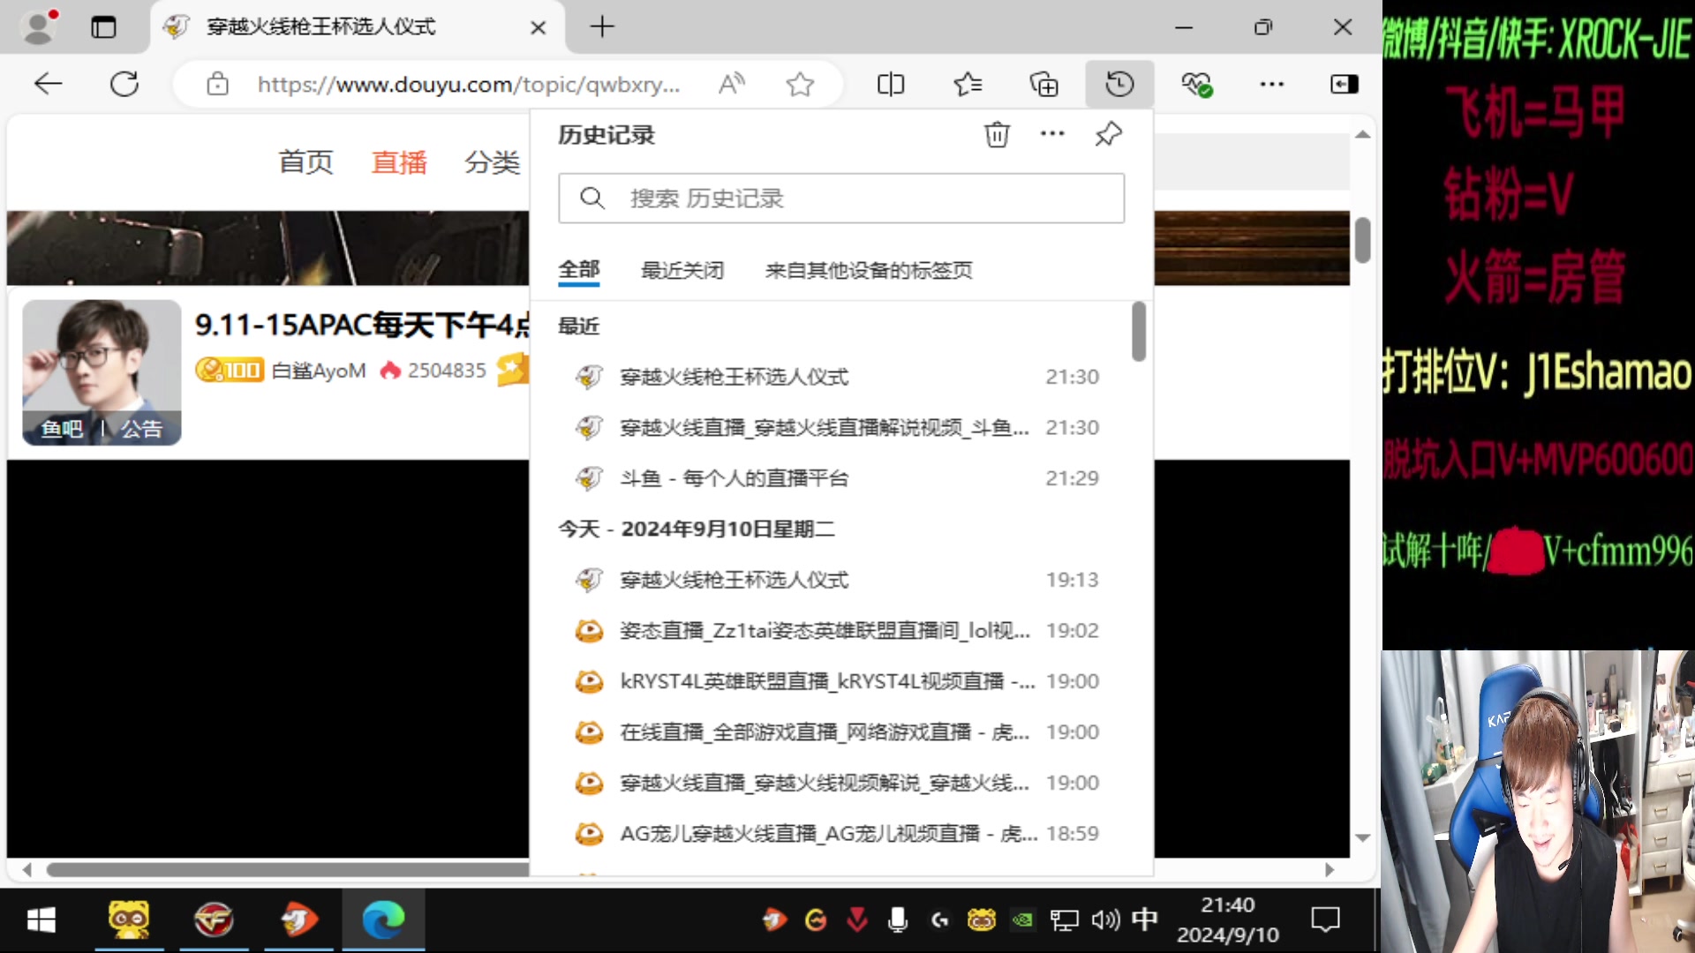The height and width of the screenshot is (953, 1695).
Task: Switch to 来自其他设备的标签页 tab
Action: [x=869, y=270]
